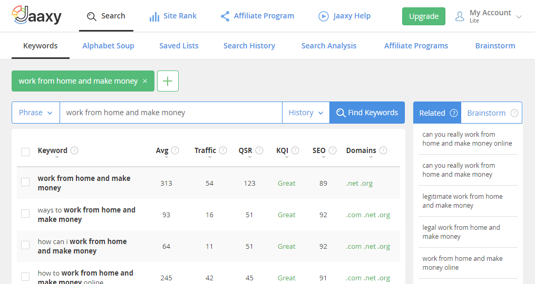Click help icon next to Avg header
The image size is (535, 284).
pos(175,150)
